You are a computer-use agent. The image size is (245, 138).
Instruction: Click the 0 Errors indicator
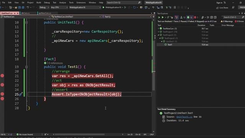click(239, 21)
